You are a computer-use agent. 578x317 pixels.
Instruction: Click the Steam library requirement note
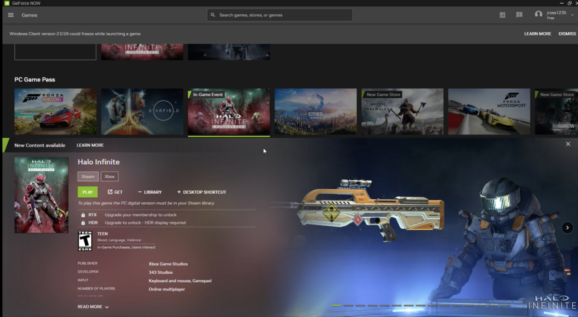coord(146,203)
